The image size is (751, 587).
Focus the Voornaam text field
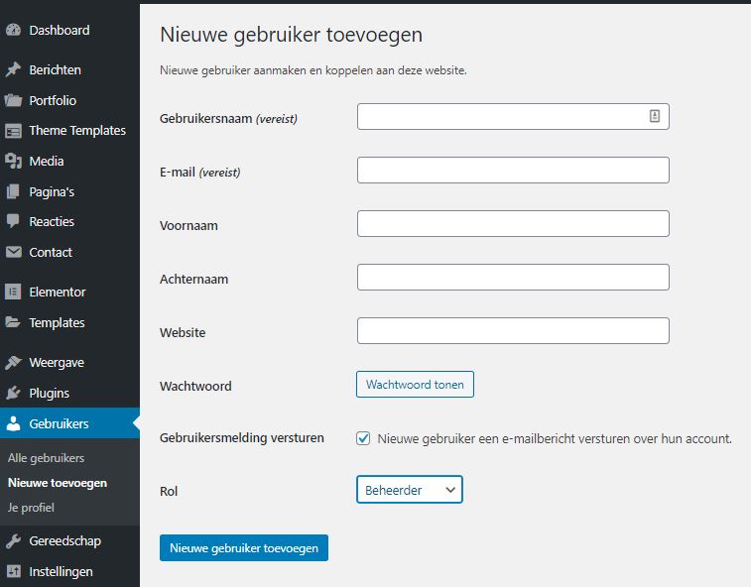[x=513, y=224]
